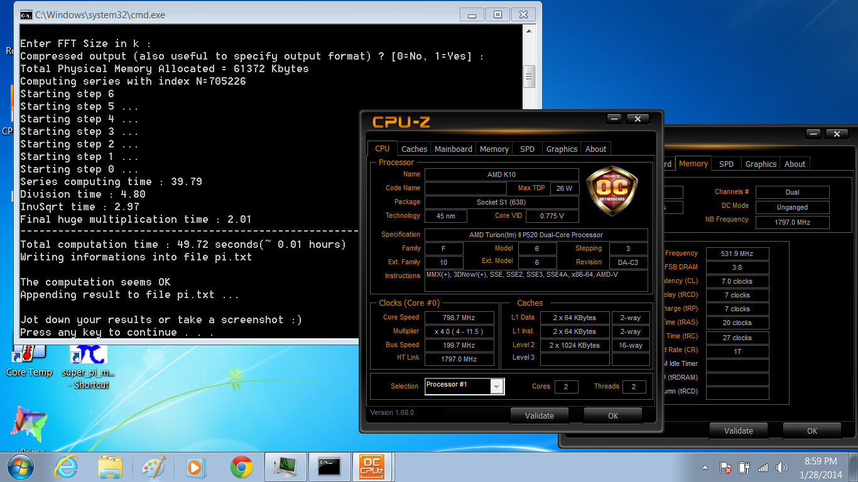Viewport: 858px width, 482px height.
Task: Switch to the Mainboard tab in front CPU-Z
Action: 453,149
